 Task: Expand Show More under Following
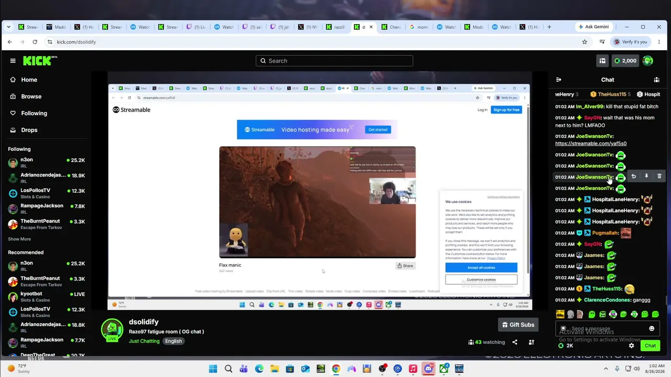19,239
